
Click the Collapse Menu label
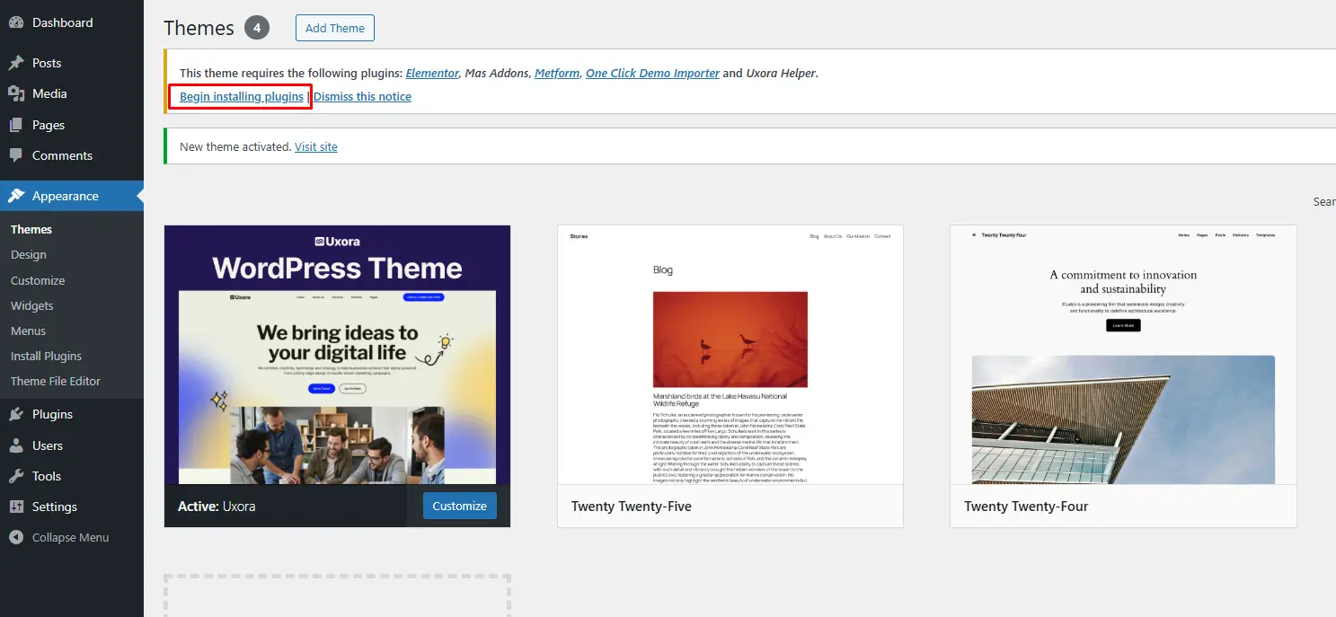coord(70,537)
